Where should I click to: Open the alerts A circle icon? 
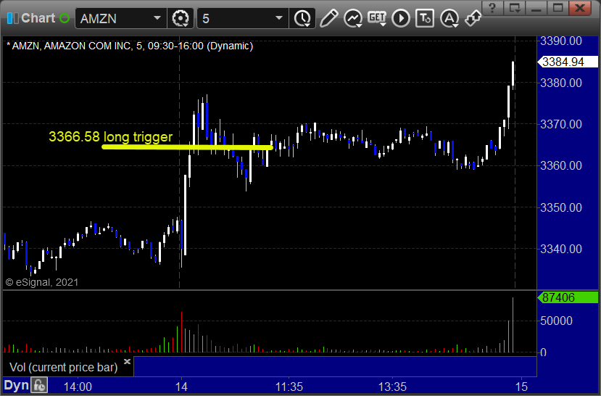[449, 18]
